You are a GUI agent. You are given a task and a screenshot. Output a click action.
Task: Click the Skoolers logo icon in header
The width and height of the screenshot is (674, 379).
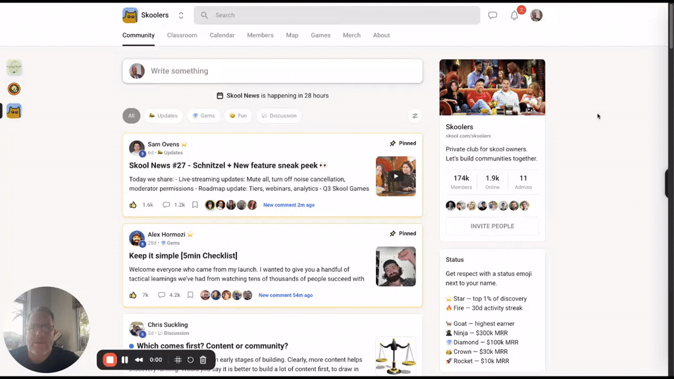pos(130,15)
